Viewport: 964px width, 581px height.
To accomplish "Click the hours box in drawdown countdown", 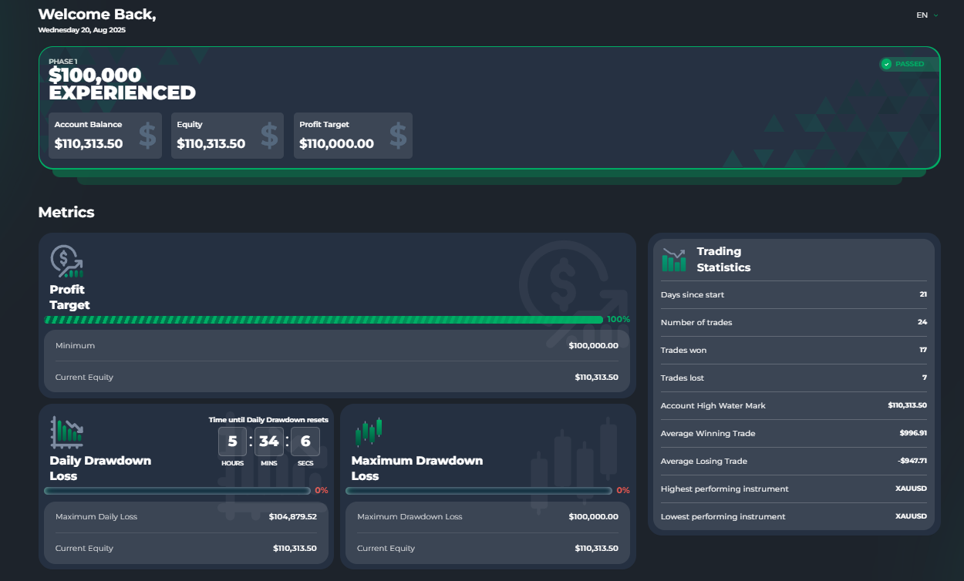I will point(232,442).
